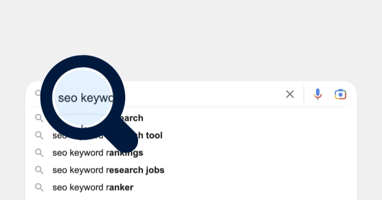382x200 pixels.
Task: Select the 'seo keyword rankings' suggestion
Action: pos(98,153)
